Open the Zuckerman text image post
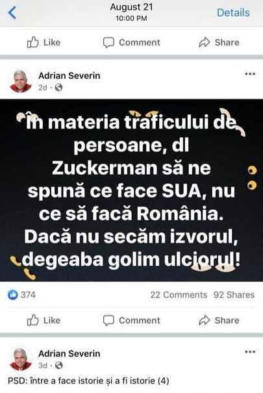Screen dimensions: 263x393 131,190
